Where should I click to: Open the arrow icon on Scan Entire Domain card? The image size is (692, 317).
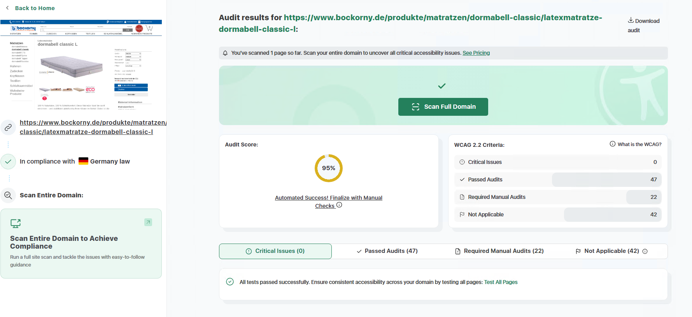coord(148,222)
